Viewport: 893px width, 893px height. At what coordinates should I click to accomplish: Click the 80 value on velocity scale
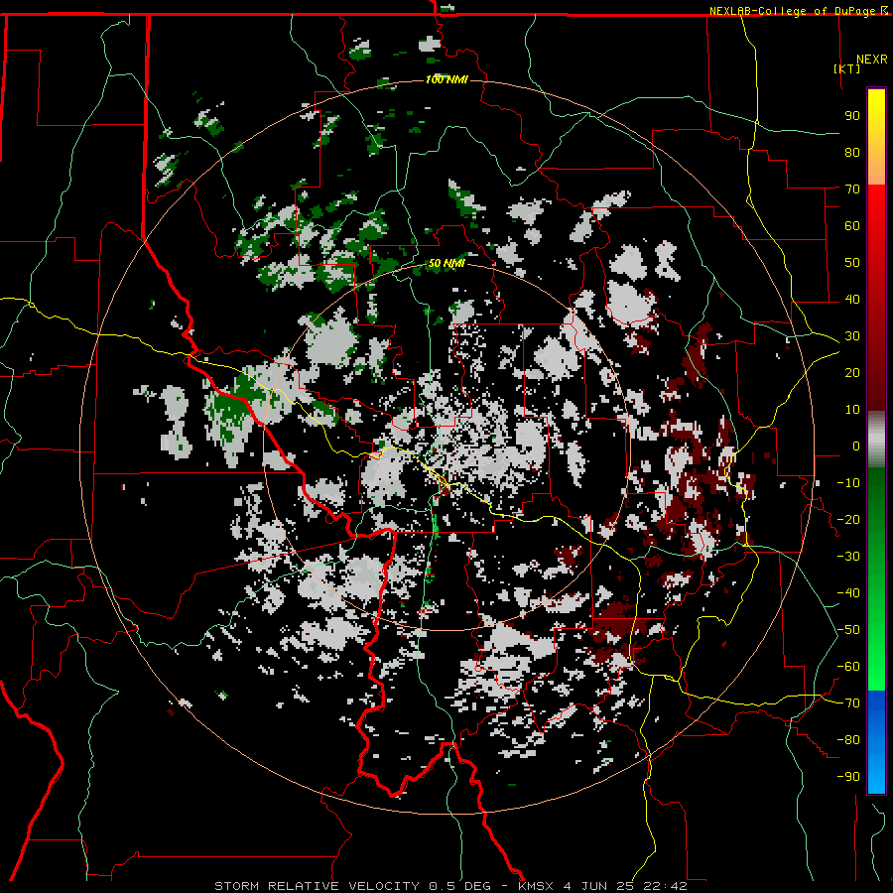tap(852, 152)
